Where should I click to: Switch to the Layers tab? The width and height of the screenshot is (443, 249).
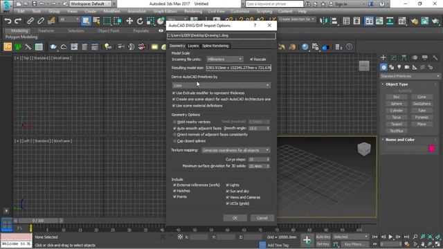(193, 46)
